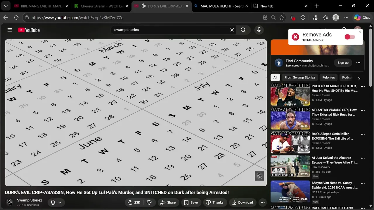
Task: Open options for Shayne Van Ness video
Action: (363, 183)
